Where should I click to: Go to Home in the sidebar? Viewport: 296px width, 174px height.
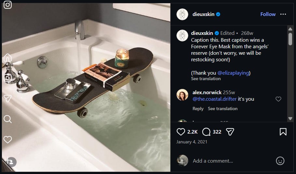(7, 58)
